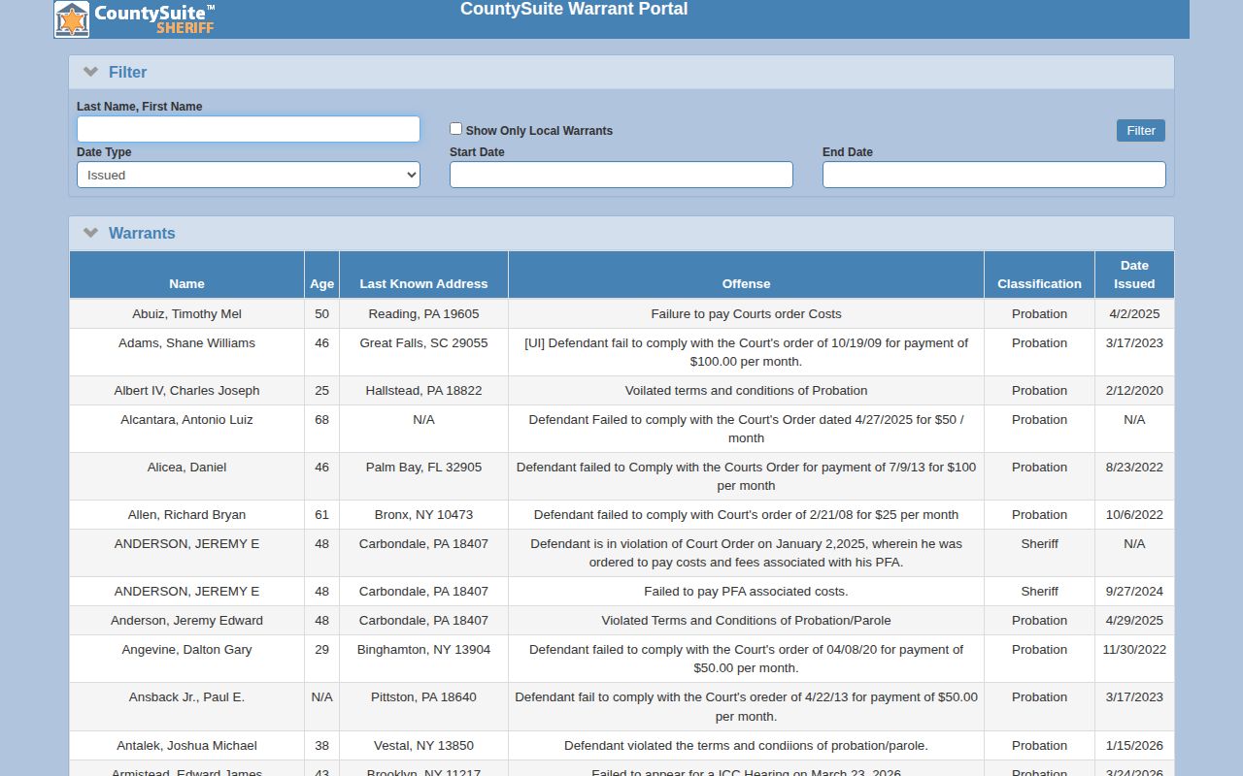Click the CountySuite Sheriff logo
Image resolution: width=1243 pixels, height=776 pixels.
coord(135,19)
